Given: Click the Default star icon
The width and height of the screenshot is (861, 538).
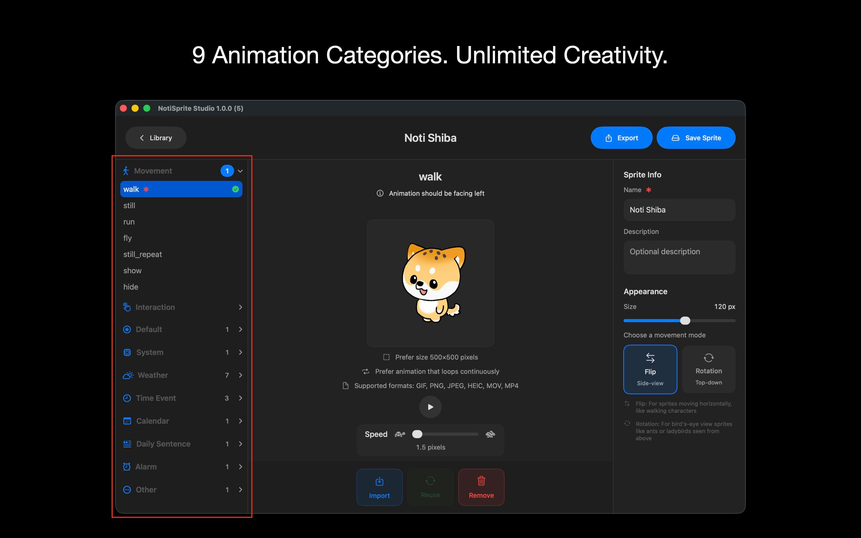Looking at the screenshot, I should point(127,329).
